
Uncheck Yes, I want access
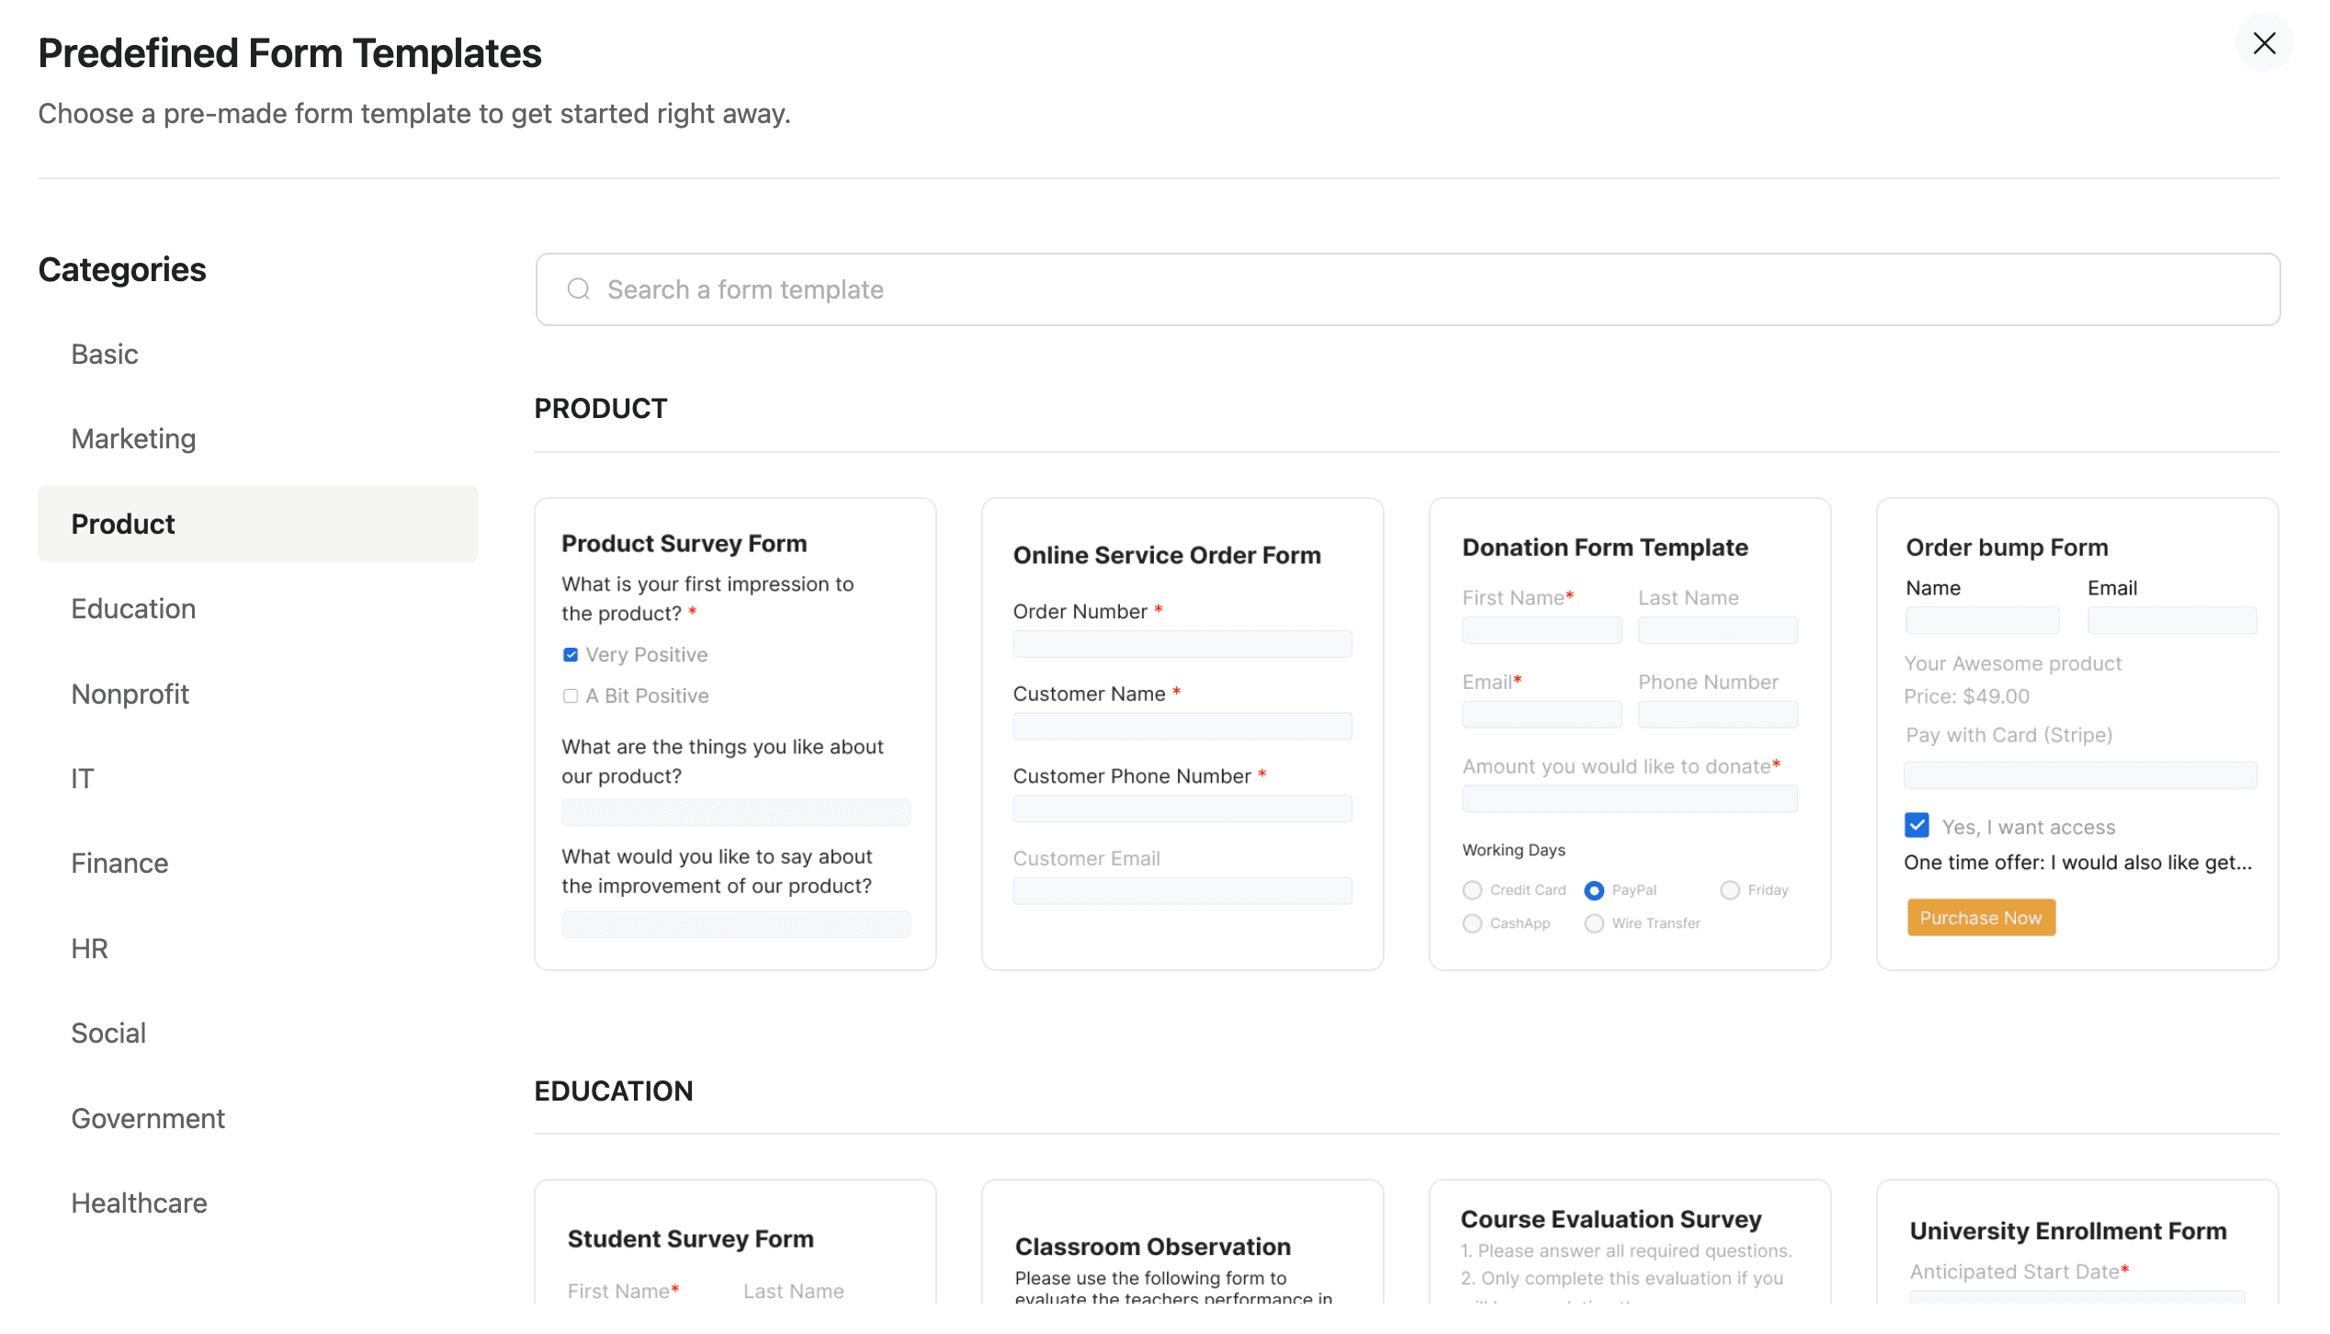click(1917, 825)
